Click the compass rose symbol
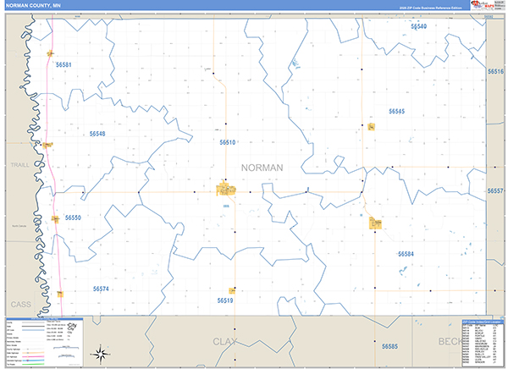Image resolution: width=508 pixels, height=369 pixels. (101, 354)
